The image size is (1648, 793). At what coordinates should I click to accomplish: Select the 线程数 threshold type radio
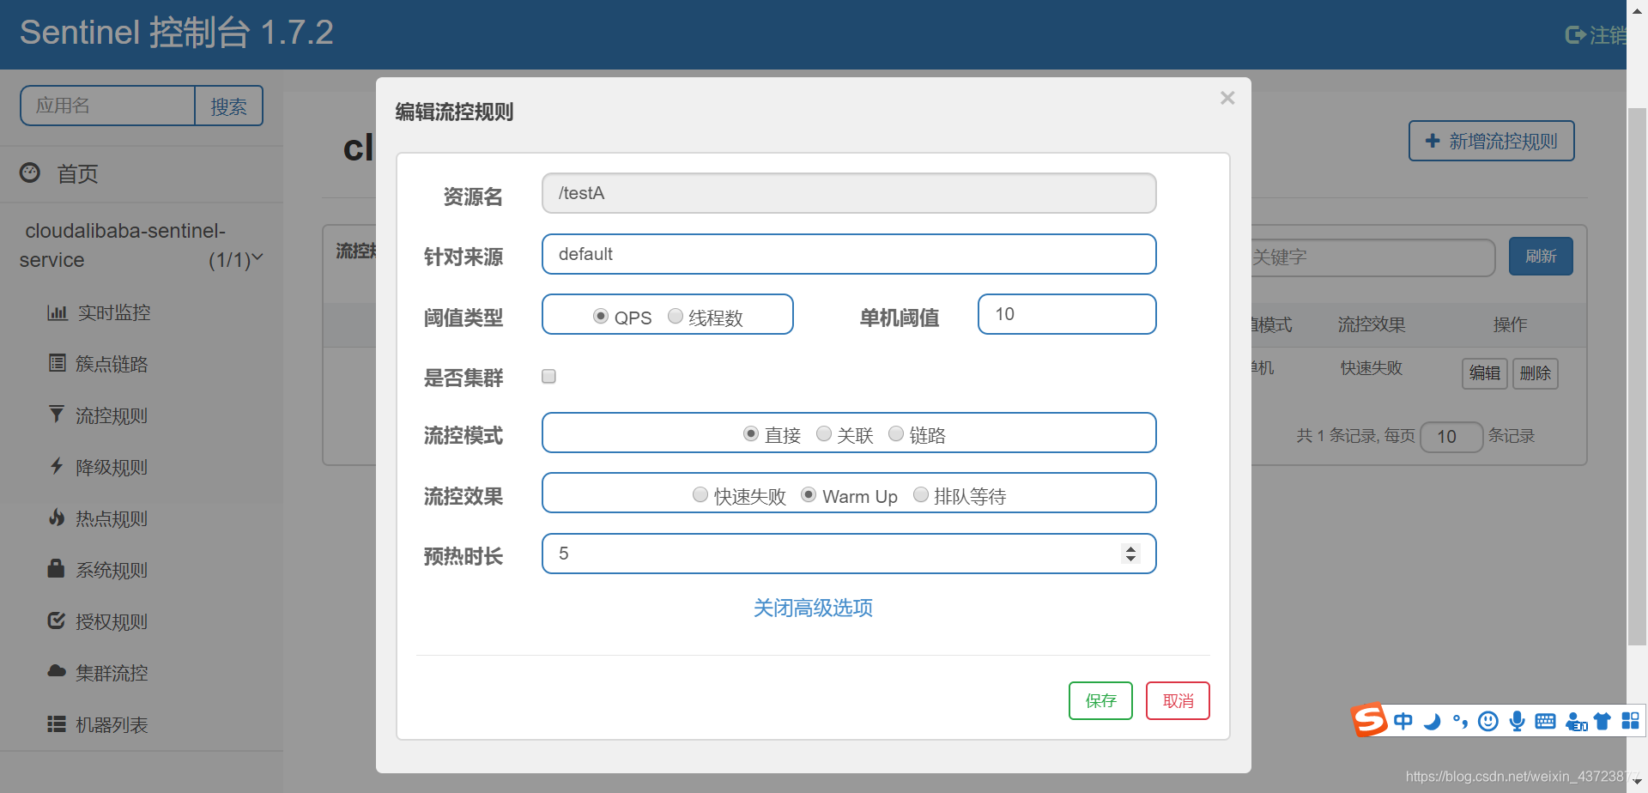[676, 316]
